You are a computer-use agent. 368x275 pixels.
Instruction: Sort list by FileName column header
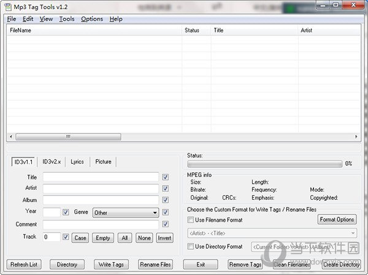click(94, 30)
